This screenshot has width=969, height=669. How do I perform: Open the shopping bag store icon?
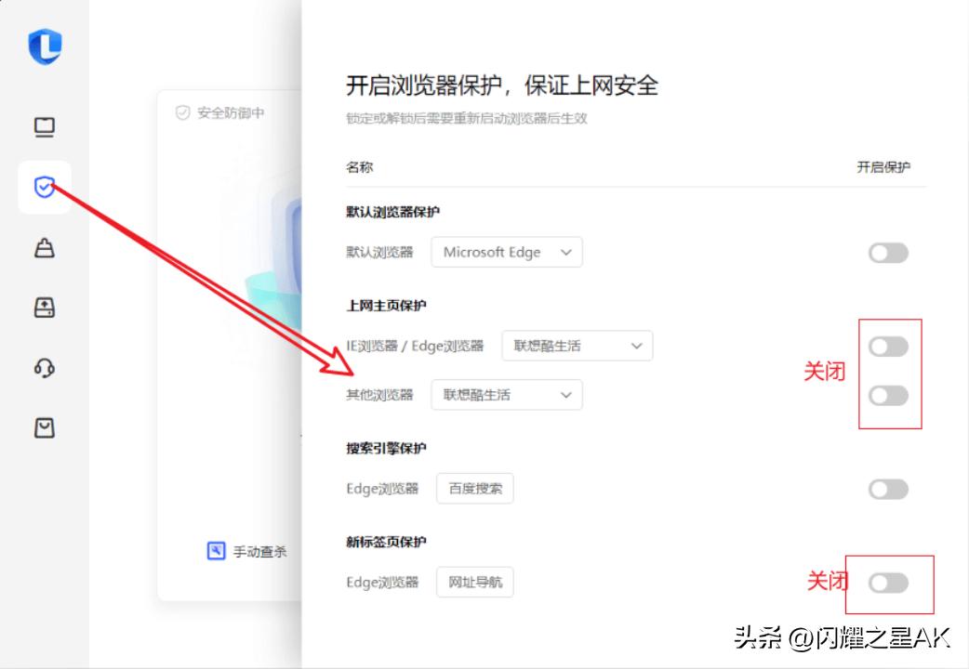pyautogui.click(x=45, y=427)
